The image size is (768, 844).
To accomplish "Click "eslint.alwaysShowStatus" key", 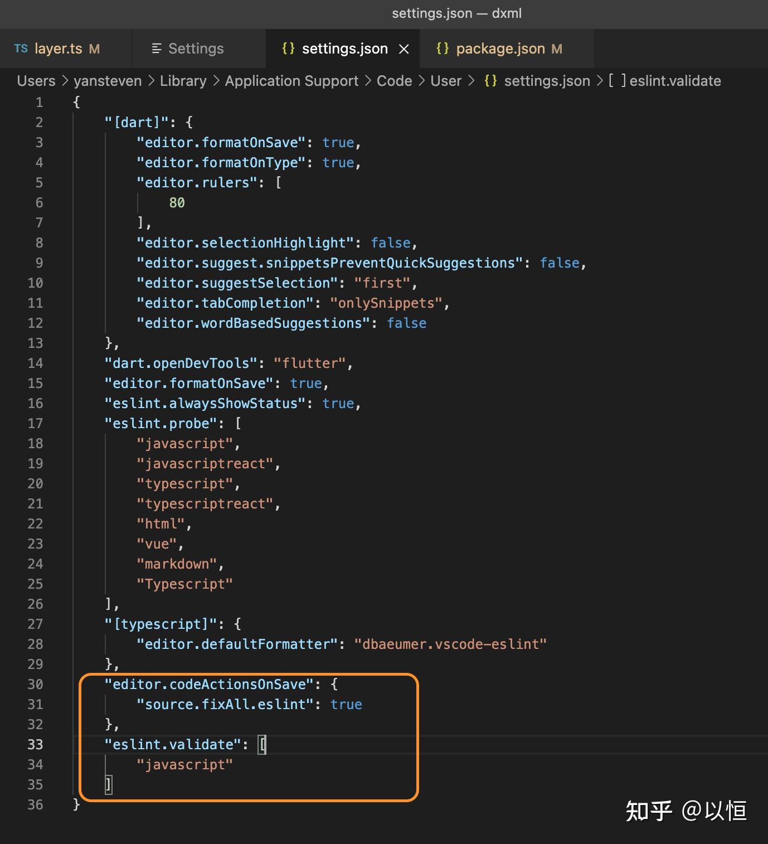I will pos(205,403).
